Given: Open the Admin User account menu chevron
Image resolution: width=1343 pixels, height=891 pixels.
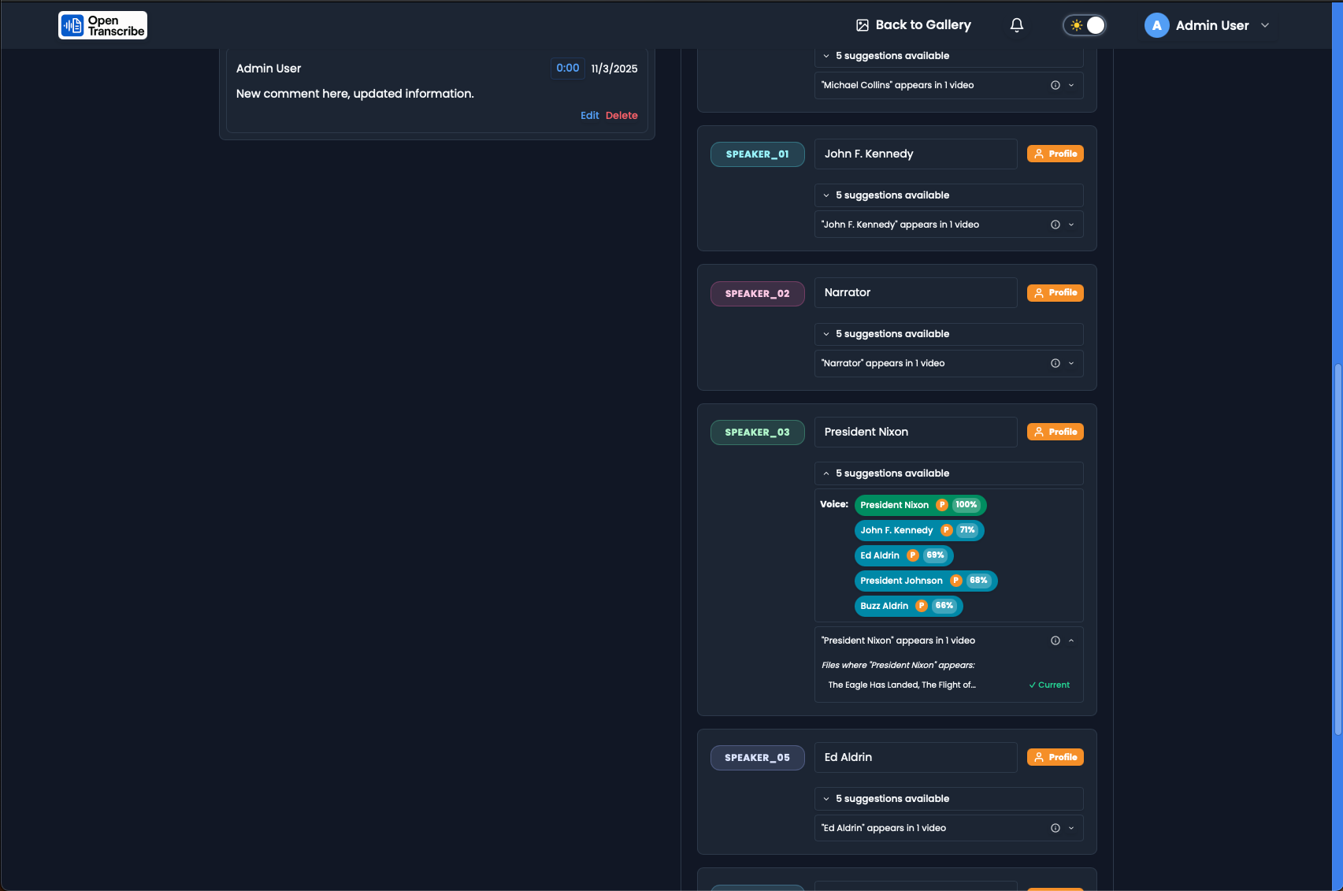Looking at the screenshot, I should pos(1265,25).
